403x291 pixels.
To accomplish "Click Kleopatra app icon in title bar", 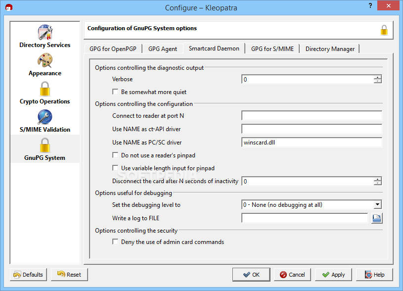I will click(9, 7).
